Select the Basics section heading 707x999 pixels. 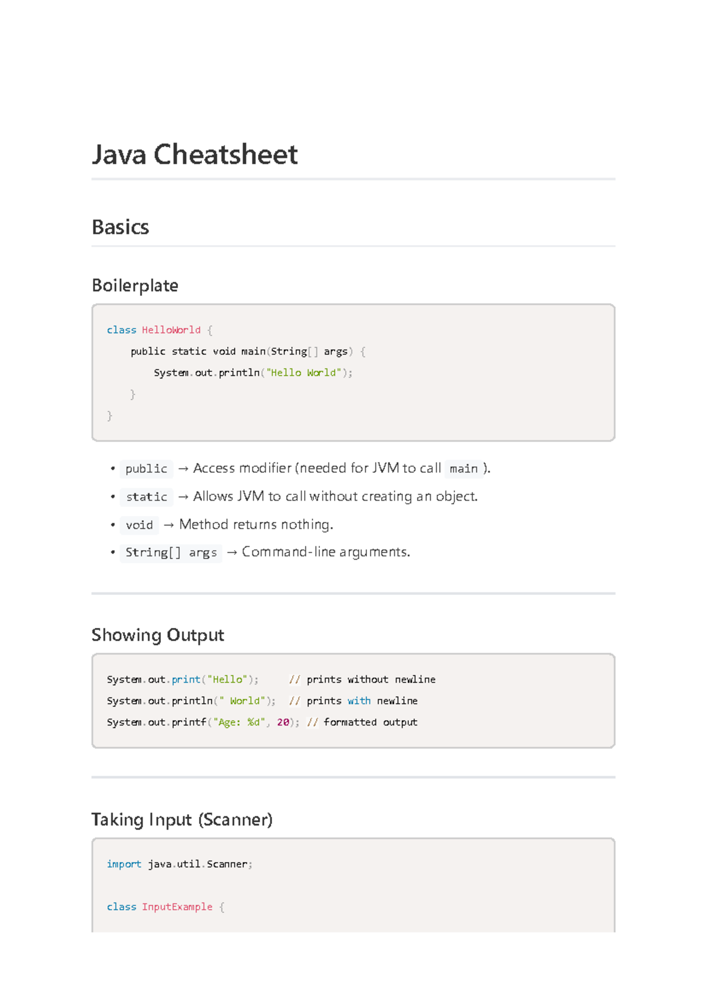pos(120,227)
